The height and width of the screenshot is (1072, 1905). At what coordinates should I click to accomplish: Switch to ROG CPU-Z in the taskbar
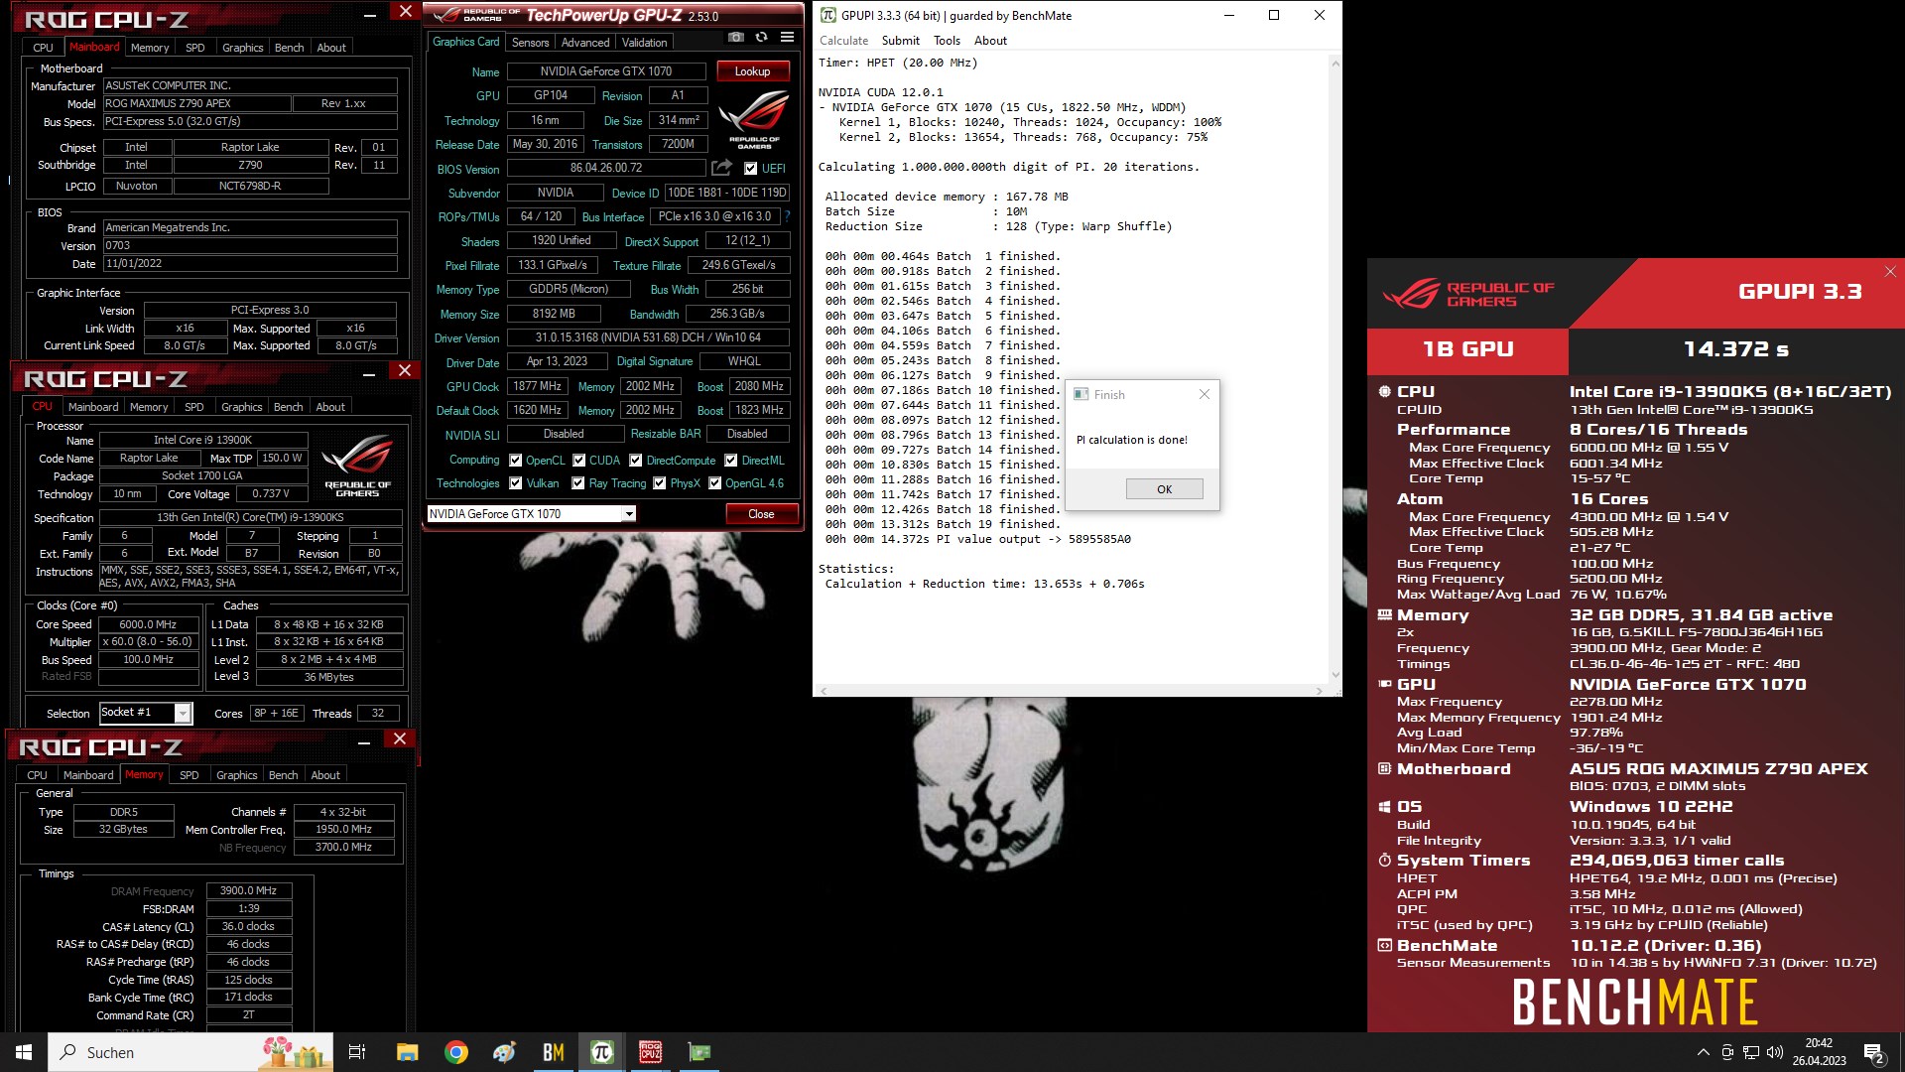click(651, 1052)
